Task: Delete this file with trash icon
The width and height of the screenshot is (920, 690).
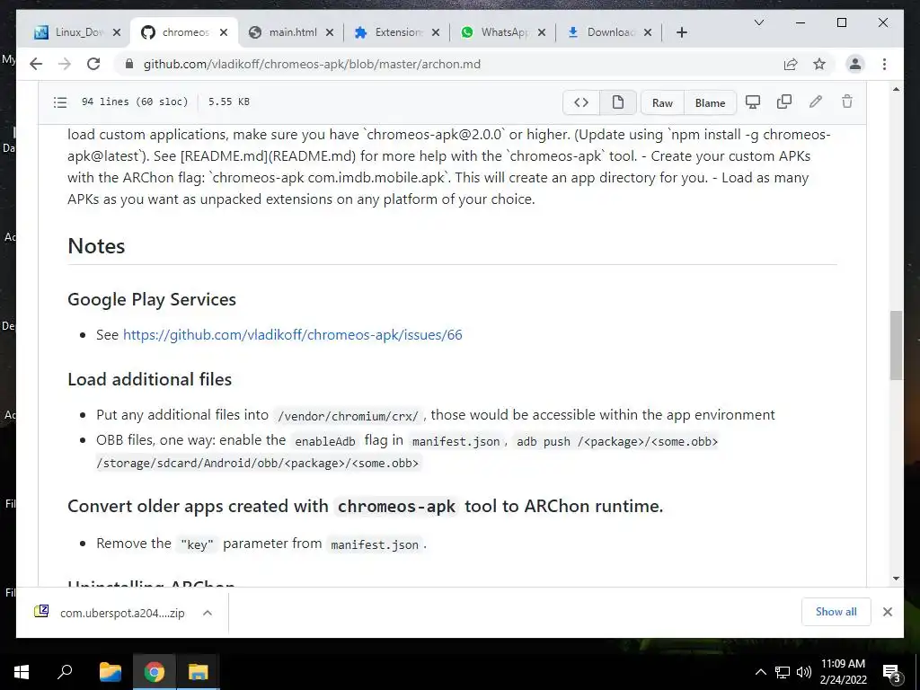Action: (x=846, y=102)
